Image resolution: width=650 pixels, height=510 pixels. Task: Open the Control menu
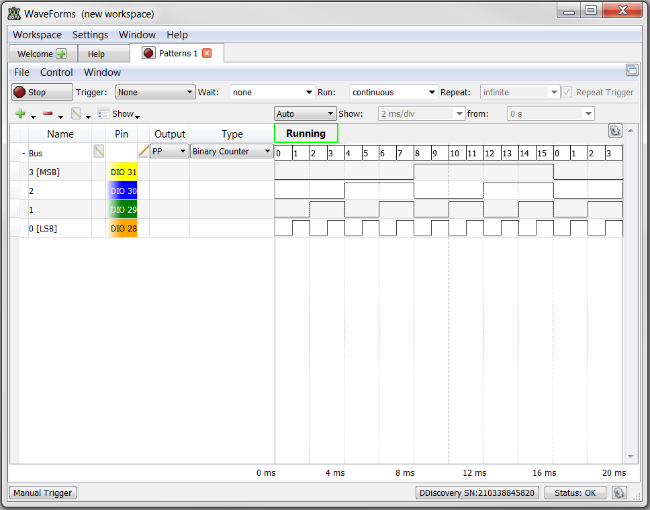click(x=56, y=72)
